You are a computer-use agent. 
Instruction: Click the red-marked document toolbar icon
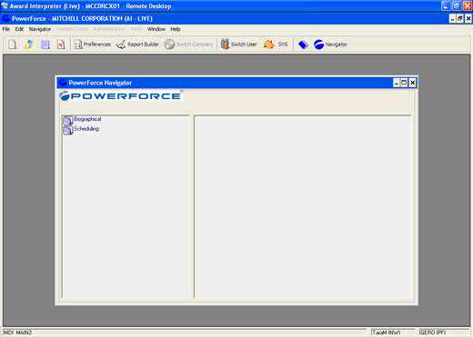tap(61, 45)
